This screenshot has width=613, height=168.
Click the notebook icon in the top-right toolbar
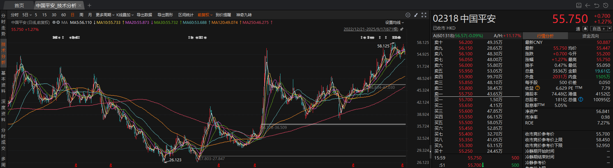coord(579,5)
